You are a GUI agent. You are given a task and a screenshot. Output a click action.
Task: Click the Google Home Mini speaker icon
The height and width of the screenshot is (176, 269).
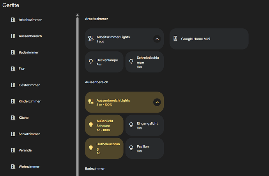click(175, 39)
